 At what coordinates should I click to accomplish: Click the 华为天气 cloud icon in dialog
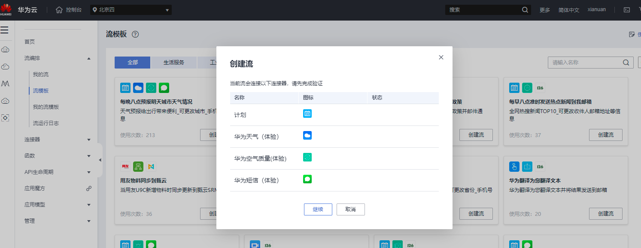coord(307,135)
